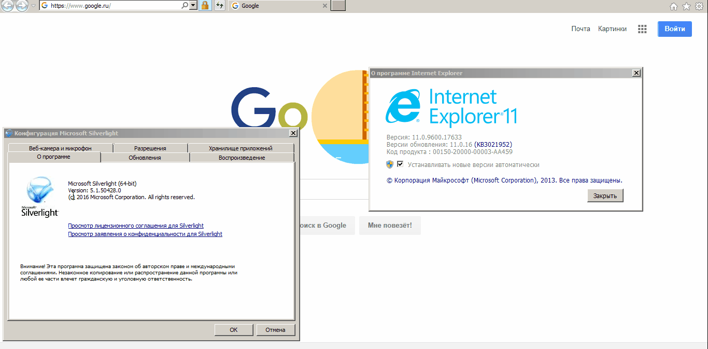Click the UAC shield icon
708x349 pixels.
(x=390, y=164)
